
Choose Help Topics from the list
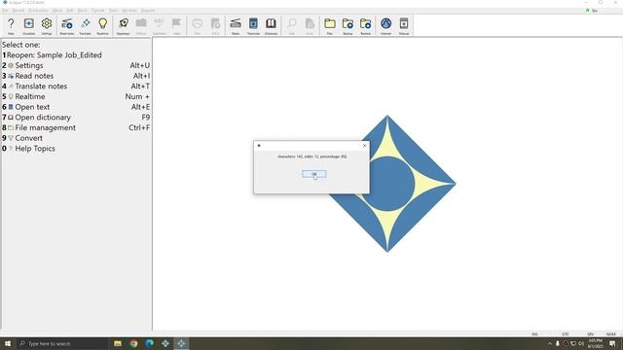(76, 148)
